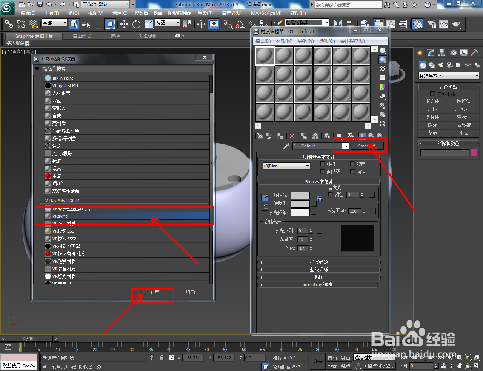Screen dimensions: 483x371
Task: Select the Shapes category icon
Action: (x=432, y=65)
